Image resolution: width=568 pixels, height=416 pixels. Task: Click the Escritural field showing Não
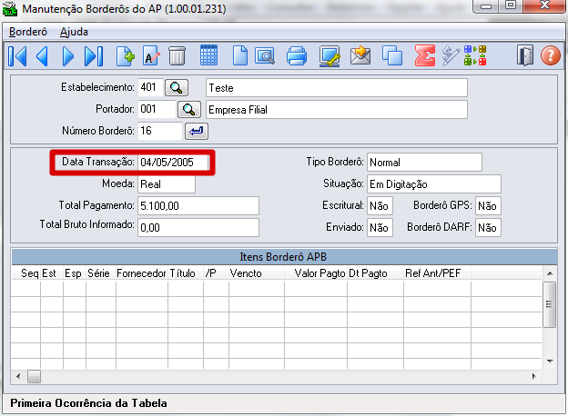click(x=380, y=206)
